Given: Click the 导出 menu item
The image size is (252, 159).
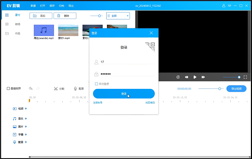Looking at the screenshot, I should pos(71,6).
